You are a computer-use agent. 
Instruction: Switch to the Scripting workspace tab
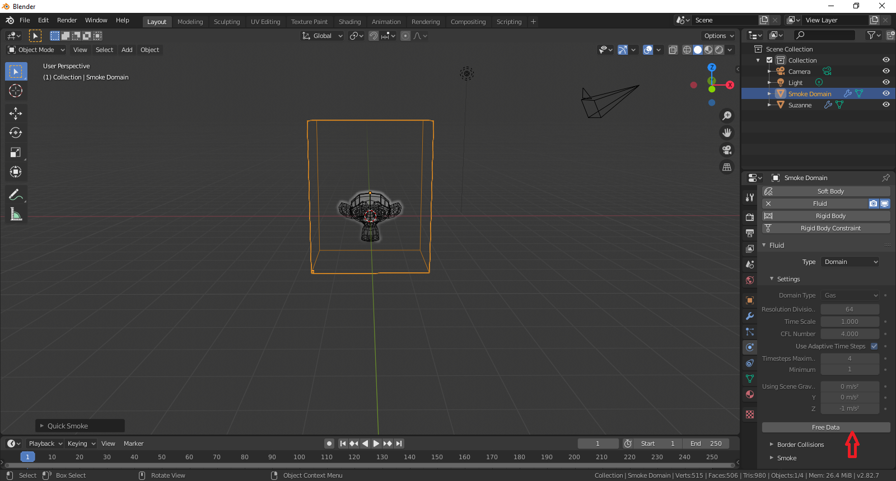(x=509, y=22)
